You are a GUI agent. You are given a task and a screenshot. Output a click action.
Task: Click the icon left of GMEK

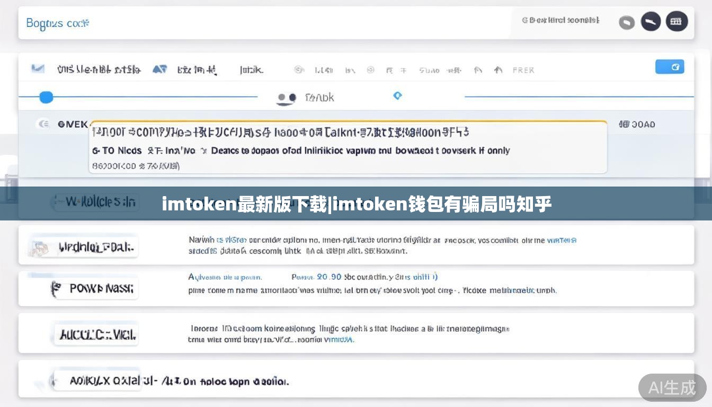(x=43, y=124)
